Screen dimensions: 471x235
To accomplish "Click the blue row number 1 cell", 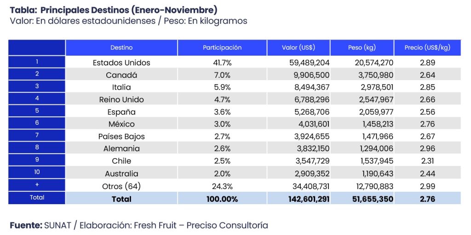I will (37, 62).
